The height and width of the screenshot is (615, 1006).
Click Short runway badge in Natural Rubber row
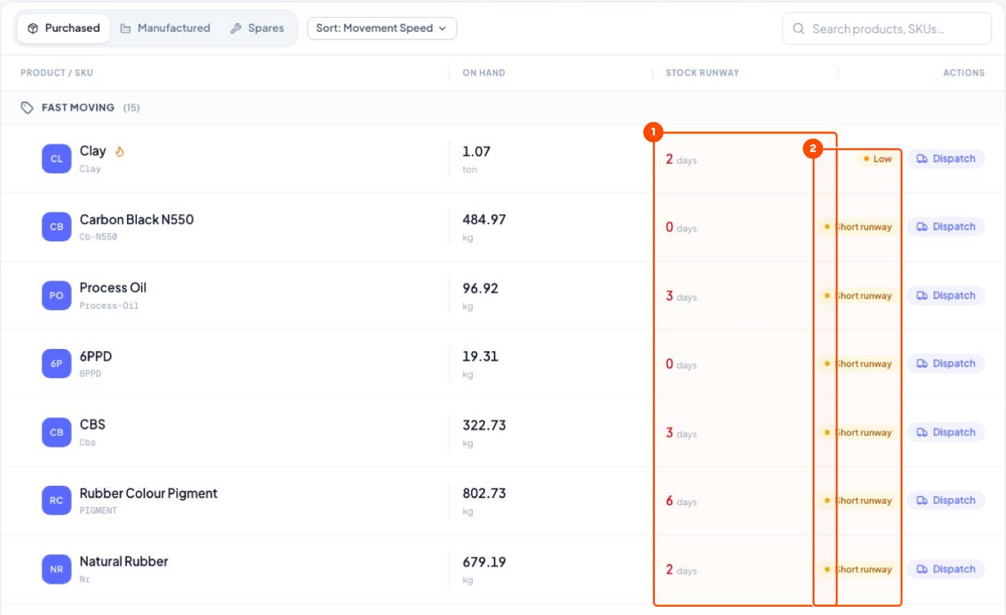pos(858,569)
